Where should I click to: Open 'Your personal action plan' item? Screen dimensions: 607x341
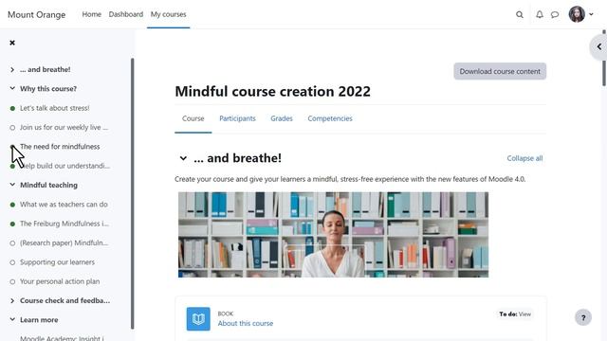(60, 281)
